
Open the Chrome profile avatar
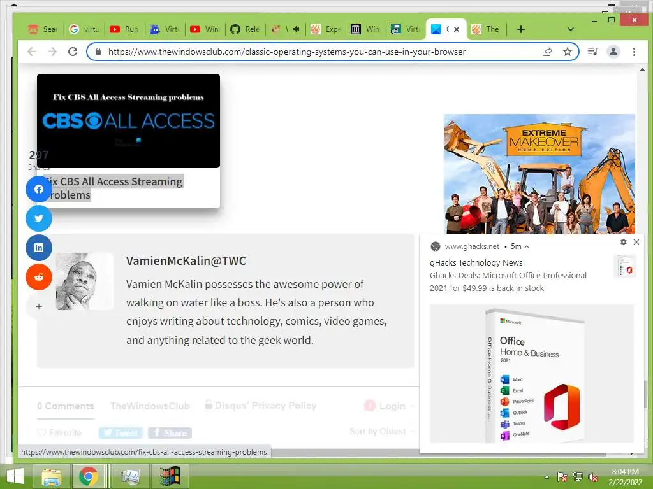pyautogui.click(x=613, y=52)
